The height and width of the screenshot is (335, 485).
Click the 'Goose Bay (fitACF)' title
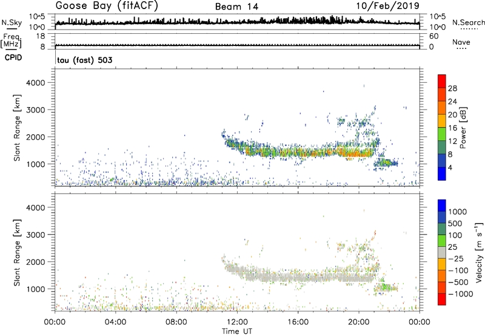click(107, 5)
